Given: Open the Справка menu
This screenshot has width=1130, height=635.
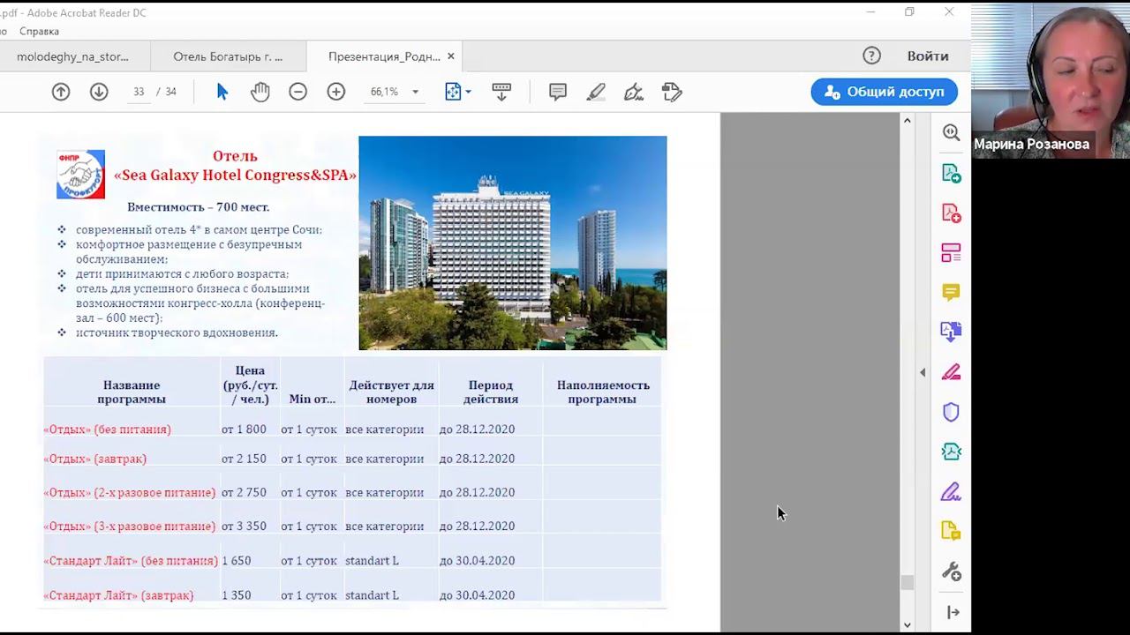Looking at the screenshot, I should 39,31.
